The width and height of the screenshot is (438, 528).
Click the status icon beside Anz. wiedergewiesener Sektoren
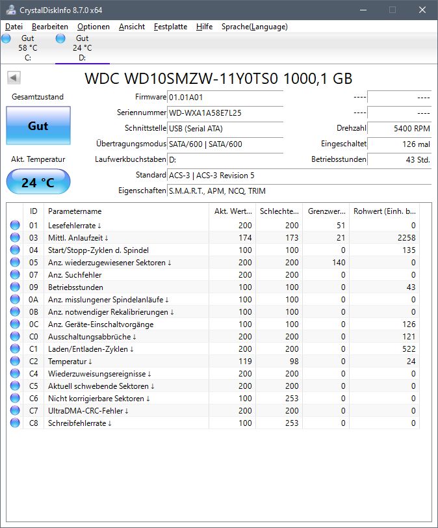[14, 263]
